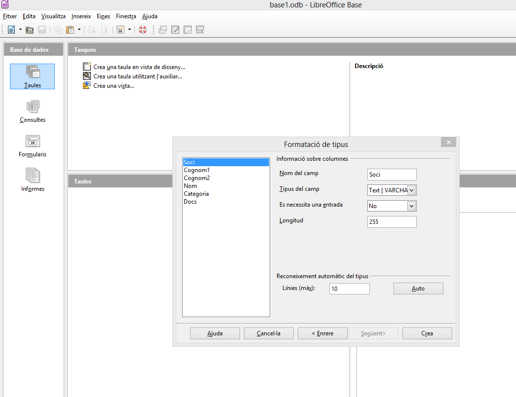516x397 pixels.
Task: Open the Formularis section
Action: tap(33, 145)
